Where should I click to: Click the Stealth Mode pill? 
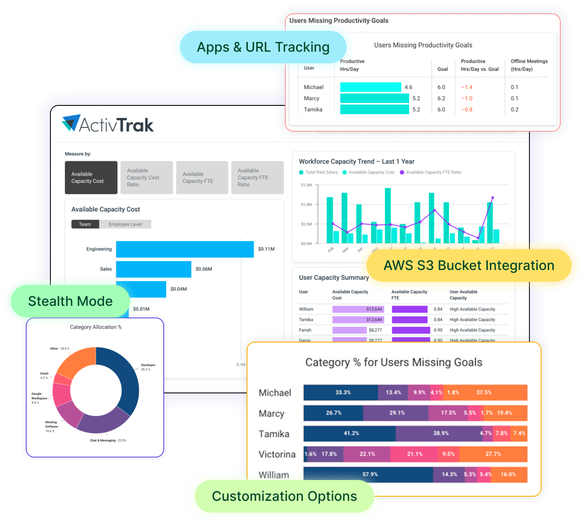(x=70, y=301)
